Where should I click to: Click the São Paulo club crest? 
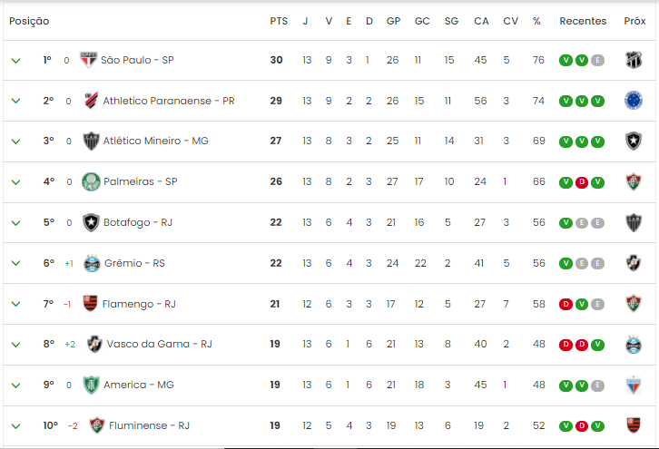(x=88, y=60)
